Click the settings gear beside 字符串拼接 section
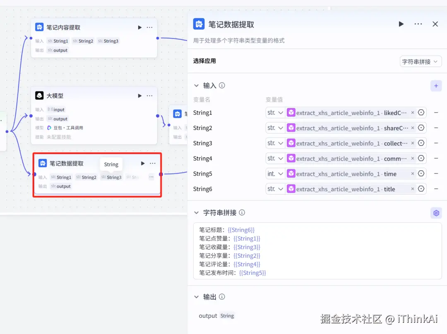 [436, 213]
